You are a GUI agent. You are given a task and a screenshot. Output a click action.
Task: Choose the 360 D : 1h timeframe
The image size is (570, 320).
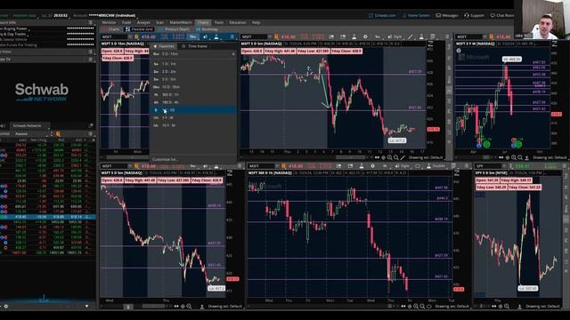193,95
